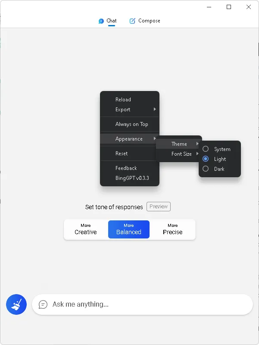Select More Precise tone button

[173, 229]
